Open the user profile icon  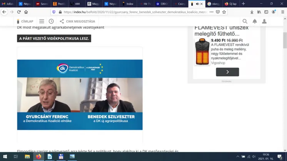(x=264, y=21)
